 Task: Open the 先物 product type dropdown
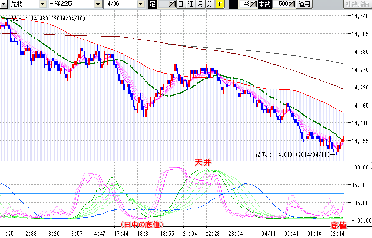click(x=43, y=4)
